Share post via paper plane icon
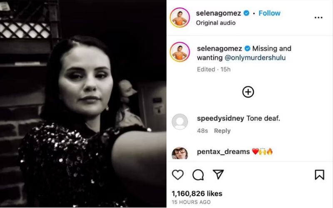This screenshot has width=333, height=208. coord(218,175)
